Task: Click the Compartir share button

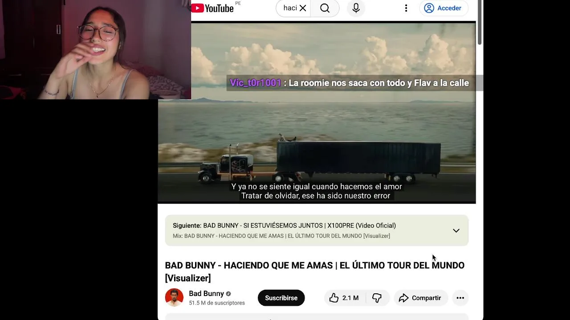Action: pos(420,298)
